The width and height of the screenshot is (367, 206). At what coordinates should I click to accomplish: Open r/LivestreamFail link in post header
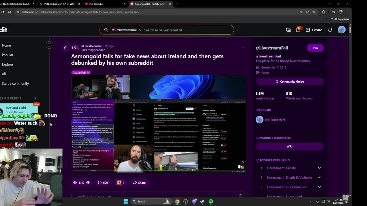pos(91,46)
